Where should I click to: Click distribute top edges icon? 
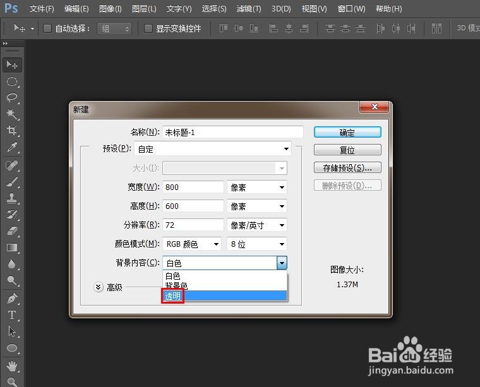(x=330, y=28)
